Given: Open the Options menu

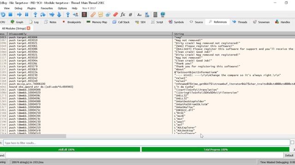Looking at the screenshot, I should click(62, 8).
